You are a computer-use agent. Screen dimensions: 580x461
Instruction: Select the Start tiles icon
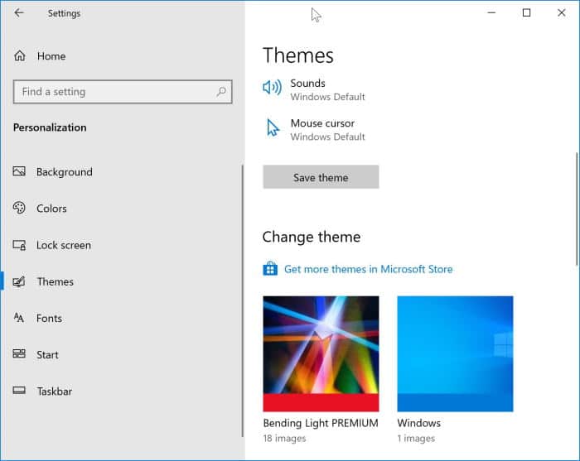19,354
